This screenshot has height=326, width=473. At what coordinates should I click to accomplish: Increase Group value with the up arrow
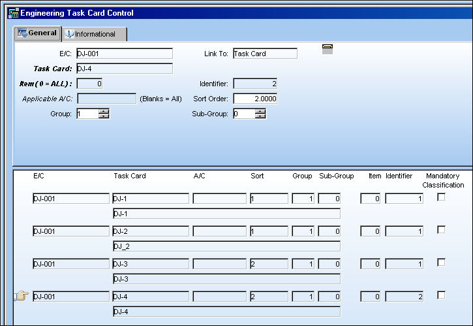click(104, 111)
